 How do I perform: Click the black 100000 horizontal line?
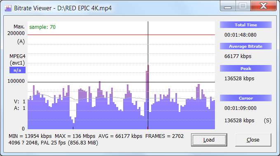(121, 82)
